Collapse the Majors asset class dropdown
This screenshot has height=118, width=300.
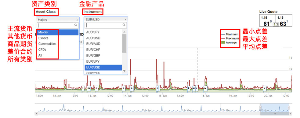[58, 20]
